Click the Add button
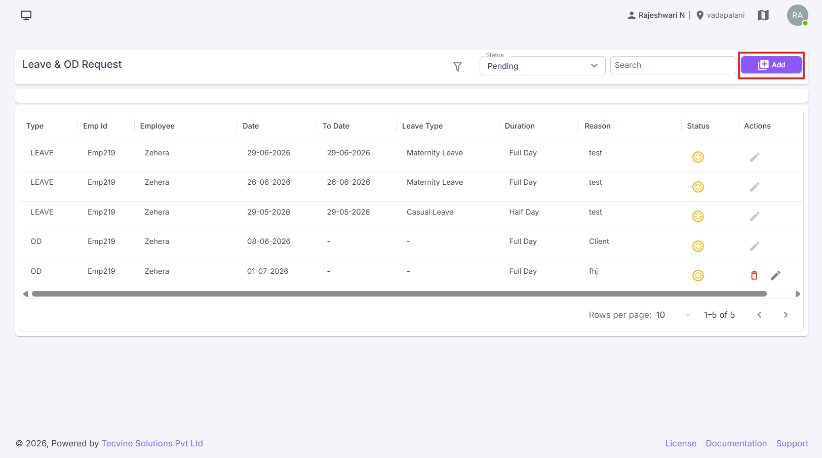 click(771, 65)
